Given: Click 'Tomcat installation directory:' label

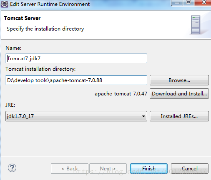Looking at the screenshot, I should 40,69.
